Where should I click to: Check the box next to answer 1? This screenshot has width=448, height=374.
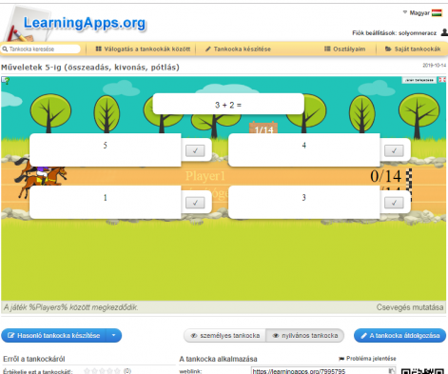pyautogui.click(x=195, y=203)
